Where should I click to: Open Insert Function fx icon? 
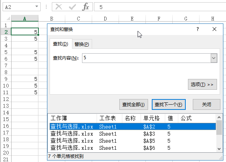click(86, 7)
